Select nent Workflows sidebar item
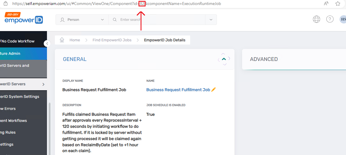Image resolution: width=346 pixels, height=155 pixels. [23, 120]
